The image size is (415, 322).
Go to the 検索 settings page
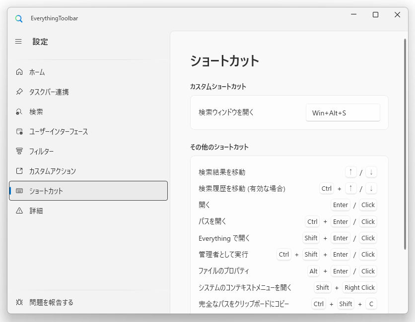pos(88,111)
